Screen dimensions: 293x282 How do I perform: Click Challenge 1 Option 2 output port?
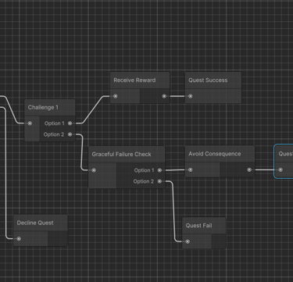(70, 134)
